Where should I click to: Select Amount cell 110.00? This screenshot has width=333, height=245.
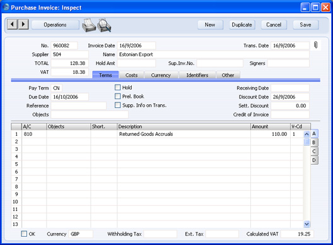(271, 134)
